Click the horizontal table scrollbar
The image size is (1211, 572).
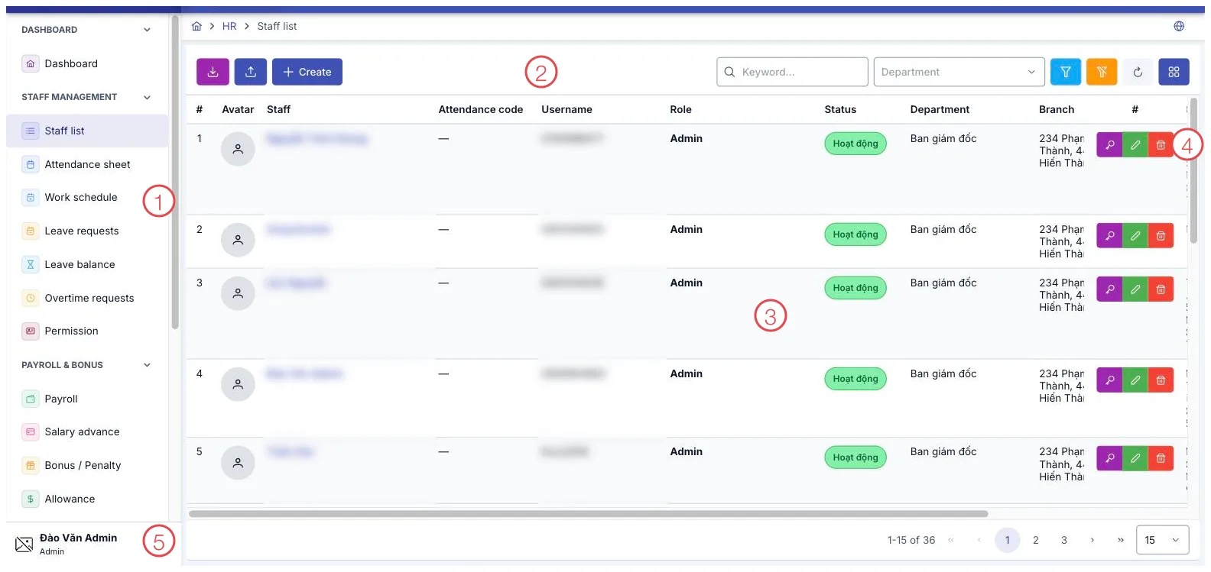589,514
